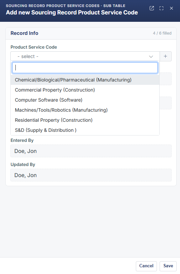This screenshot has width=180, height=274.
Task: Click the '- select -' combo box
Action: coord(85,56)
